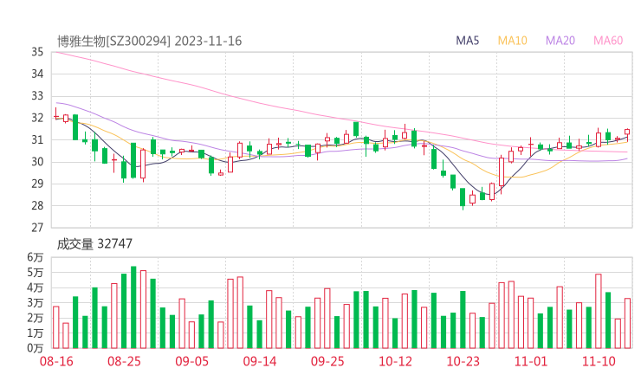Click the 10-23 date axis label
Viewport: 641px width, 381px height.
[463, 361]
